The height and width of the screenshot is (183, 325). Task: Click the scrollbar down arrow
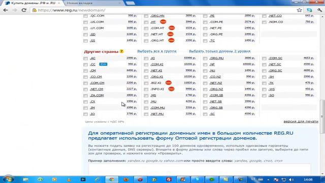tap(322, 174)
